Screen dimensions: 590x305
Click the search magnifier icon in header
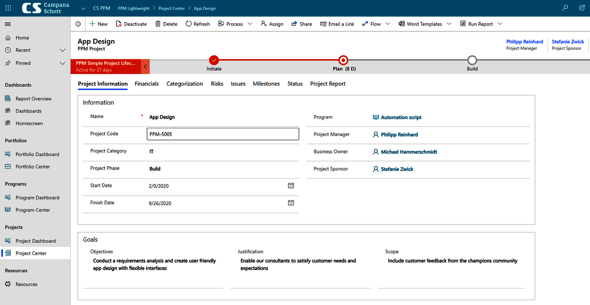565,8
